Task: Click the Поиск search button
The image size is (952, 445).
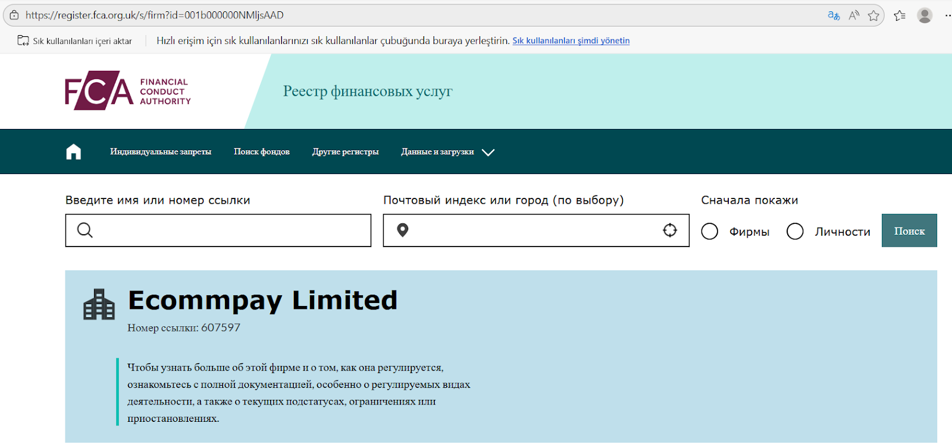Action: [x=909, y=231]
